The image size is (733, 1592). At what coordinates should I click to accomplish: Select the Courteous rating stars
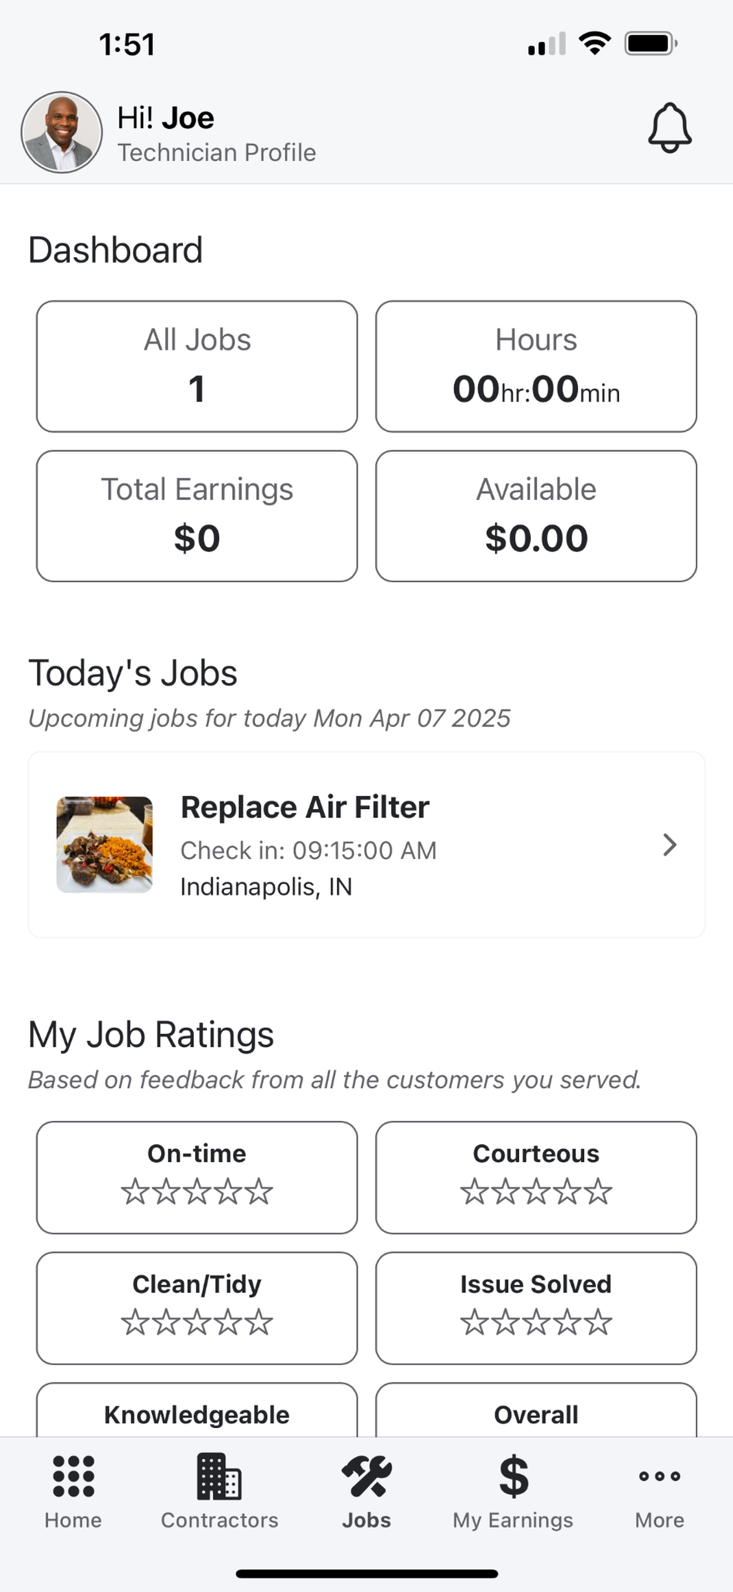(536, 1192)
